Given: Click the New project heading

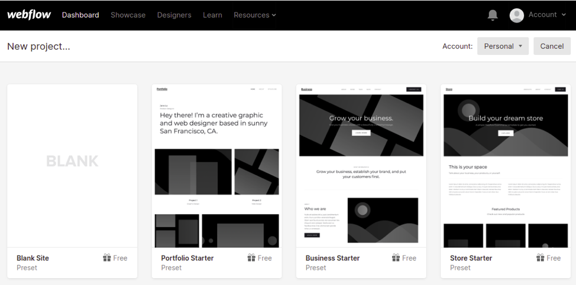Looking at the screenshot, I should [x=38, y=46].
